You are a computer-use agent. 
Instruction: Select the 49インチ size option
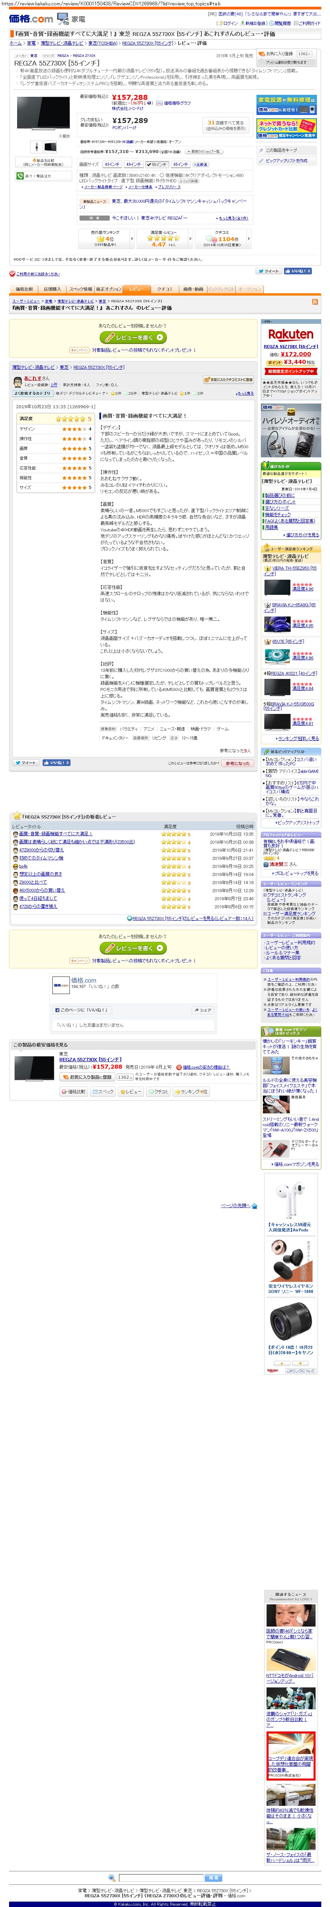[x=134, y=164]
